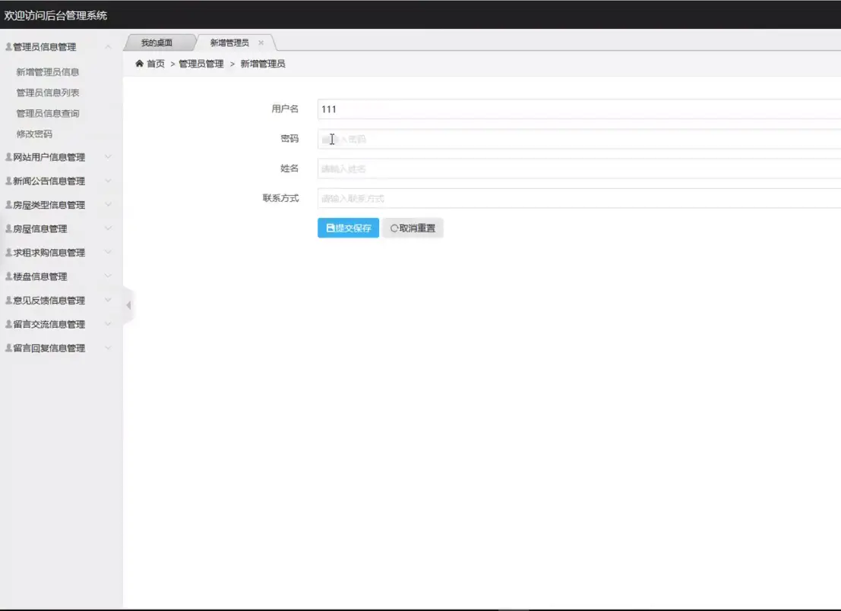Screen dimensions: 841x611
Task: Click the 楼盘信息管理 menu label
Action: click(40, 276)
